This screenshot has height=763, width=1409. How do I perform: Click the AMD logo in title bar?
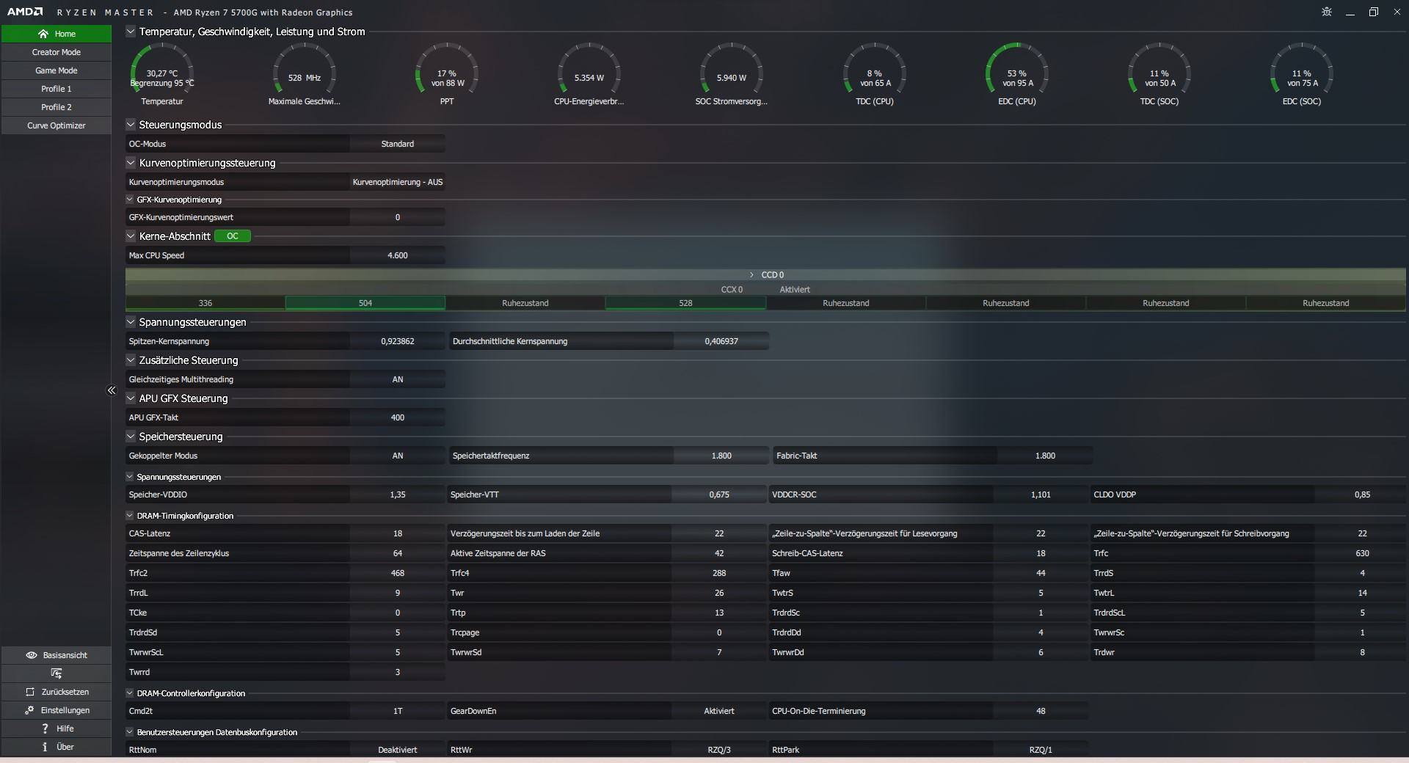click(25, 12)
